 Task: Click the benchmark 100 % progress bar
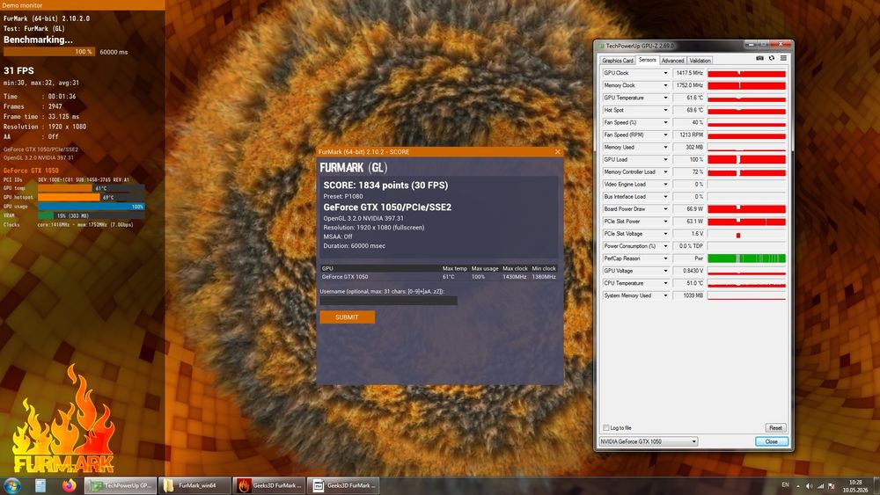point(48,52)
